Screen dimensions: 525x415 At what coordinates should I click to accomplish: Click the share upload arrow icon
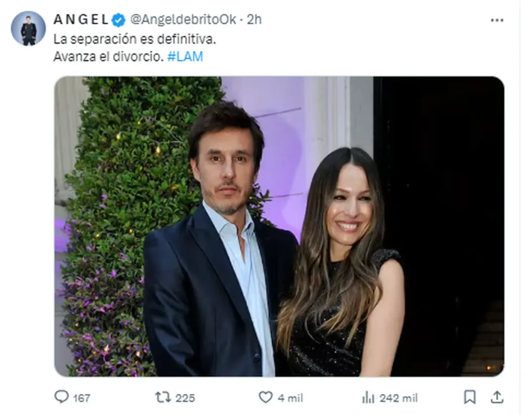[x=497, y=397]
